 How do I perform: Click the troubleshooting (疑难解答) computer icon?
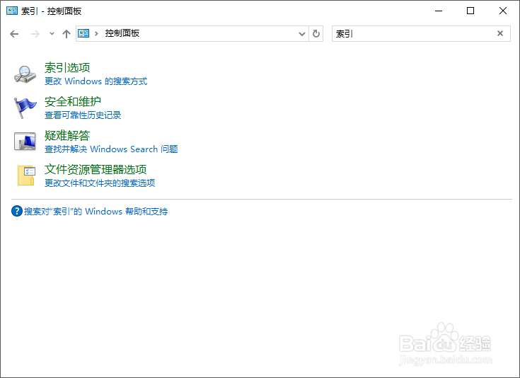tap(25, 142)
